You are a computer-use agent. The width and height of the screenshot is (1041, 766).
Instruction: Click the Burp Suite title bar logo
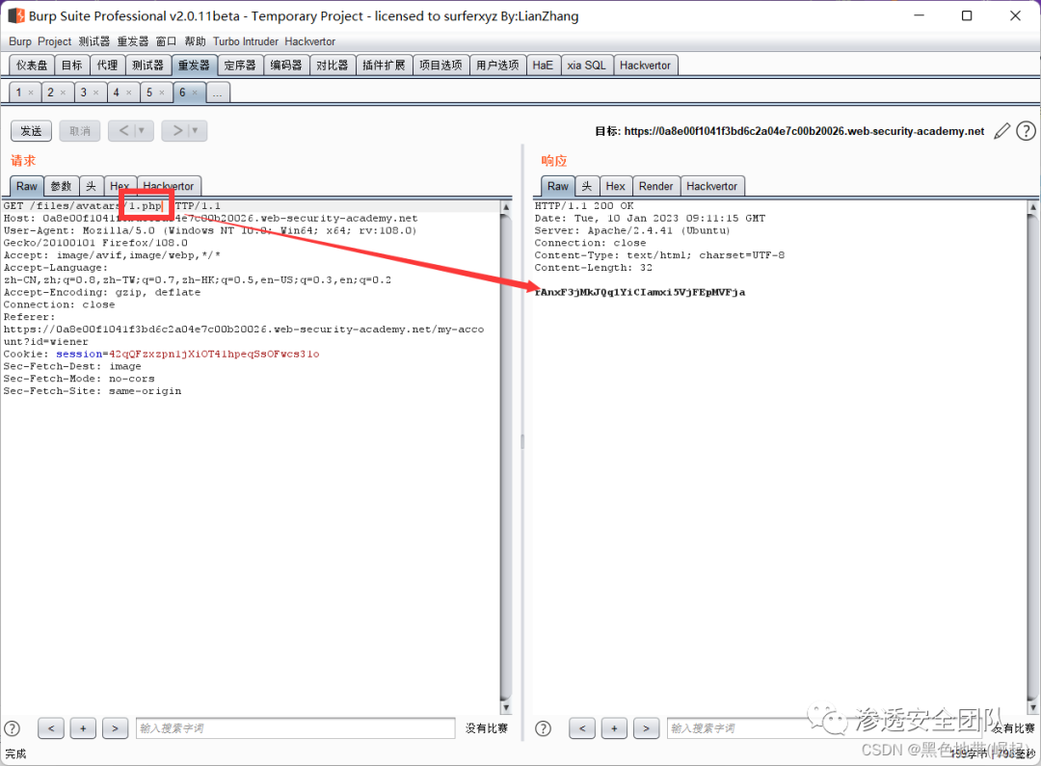pos(16,15)
